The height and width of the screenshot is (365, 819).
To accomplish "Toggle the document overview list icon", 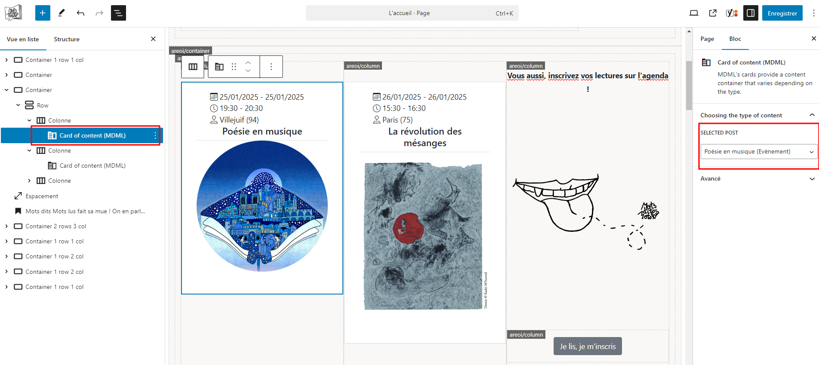I will pyautogui.click(x=118, y=13).
